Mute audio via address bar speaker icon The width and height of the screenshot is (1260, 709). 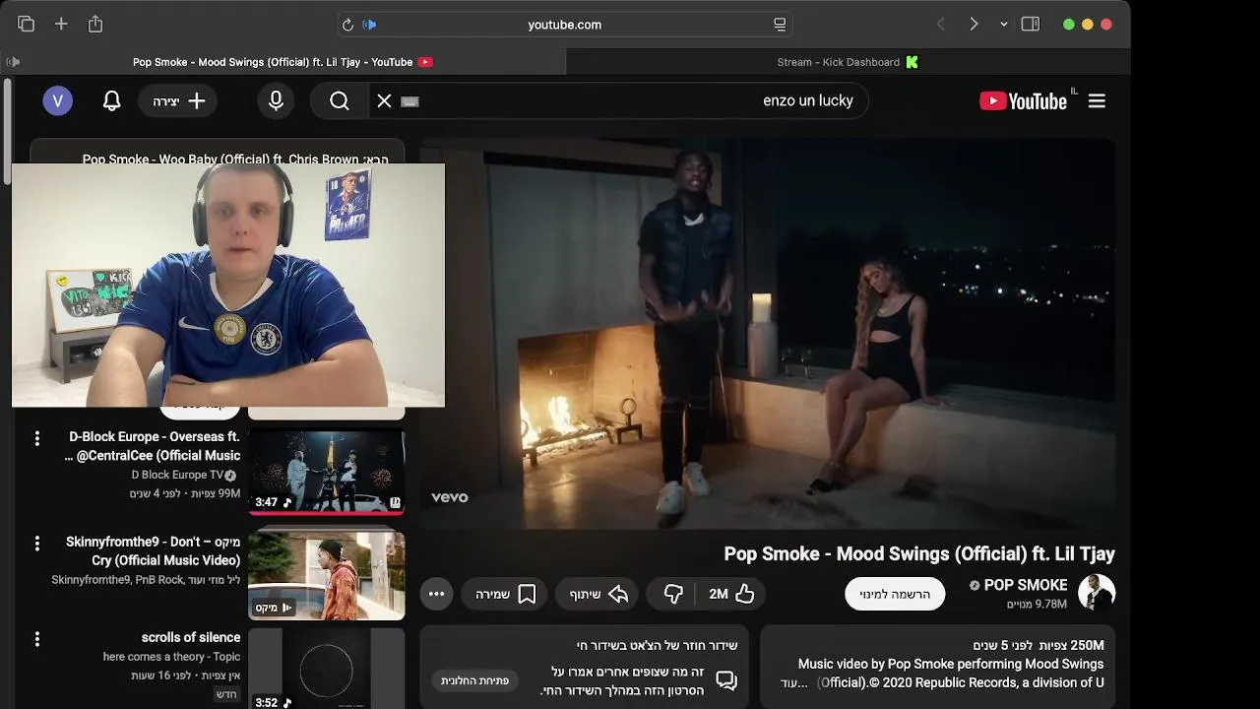coord(369,25)
